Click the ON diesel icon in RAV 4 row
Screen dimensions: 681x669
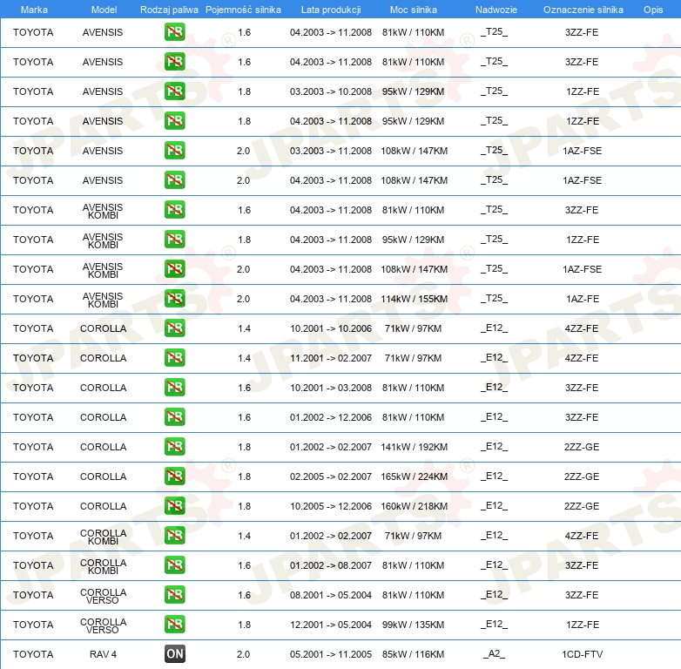[174, 654]
